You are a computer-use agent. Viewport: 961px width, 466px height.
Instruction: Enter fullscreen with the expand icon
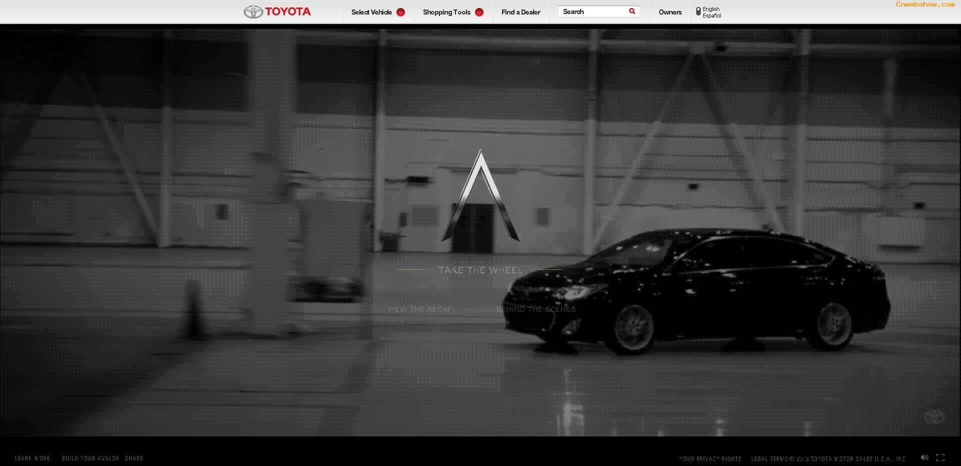click(940, 457)
